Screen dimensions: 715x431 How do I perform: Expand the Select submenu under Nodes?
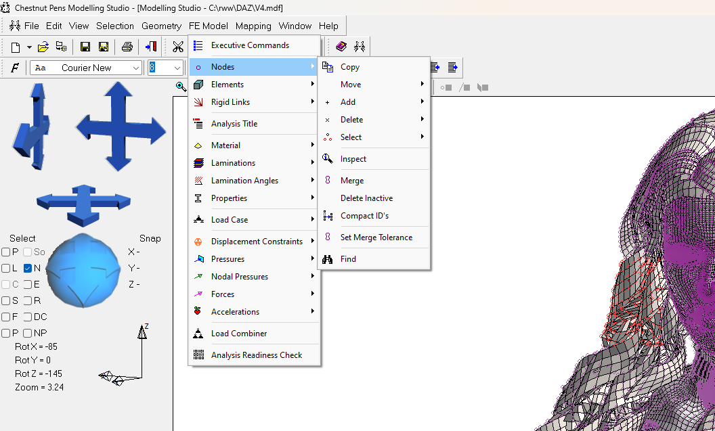(x=374, y=137)
